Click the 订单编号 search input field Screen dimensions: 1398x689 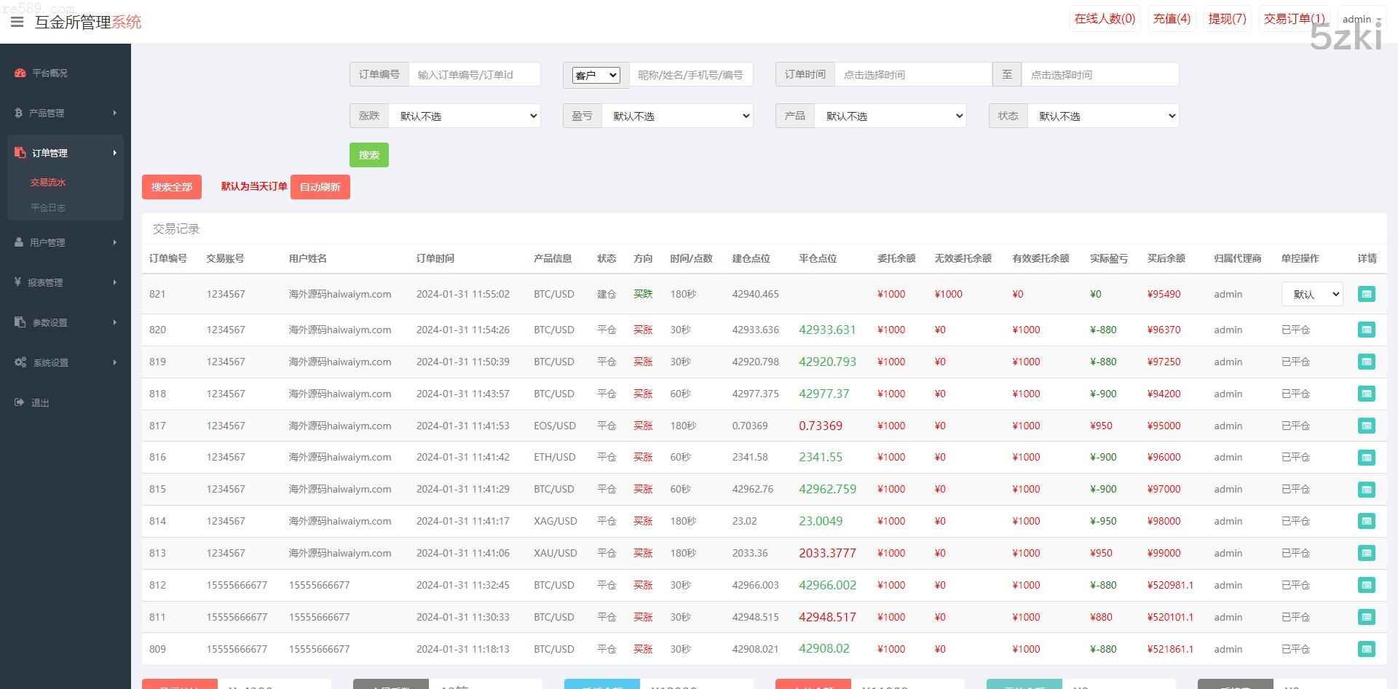(474, 75)
